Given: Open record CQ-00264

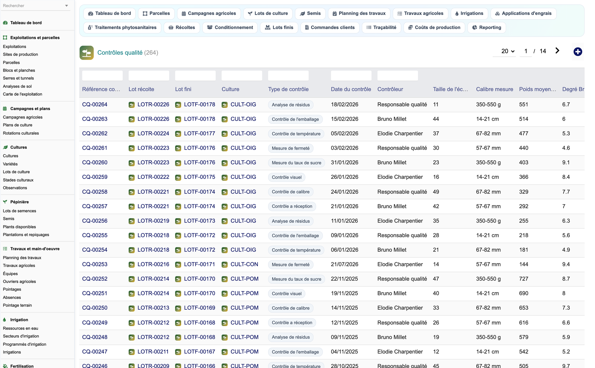Looking at the screenshot, I should [95, 105].
